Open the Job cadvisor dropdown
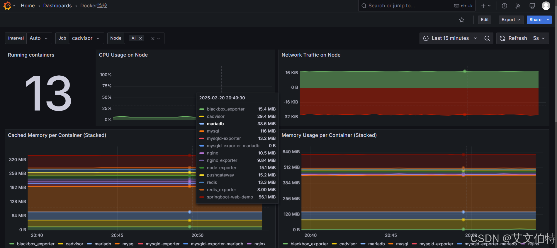The image size is (557, 248). pos(86,38)
